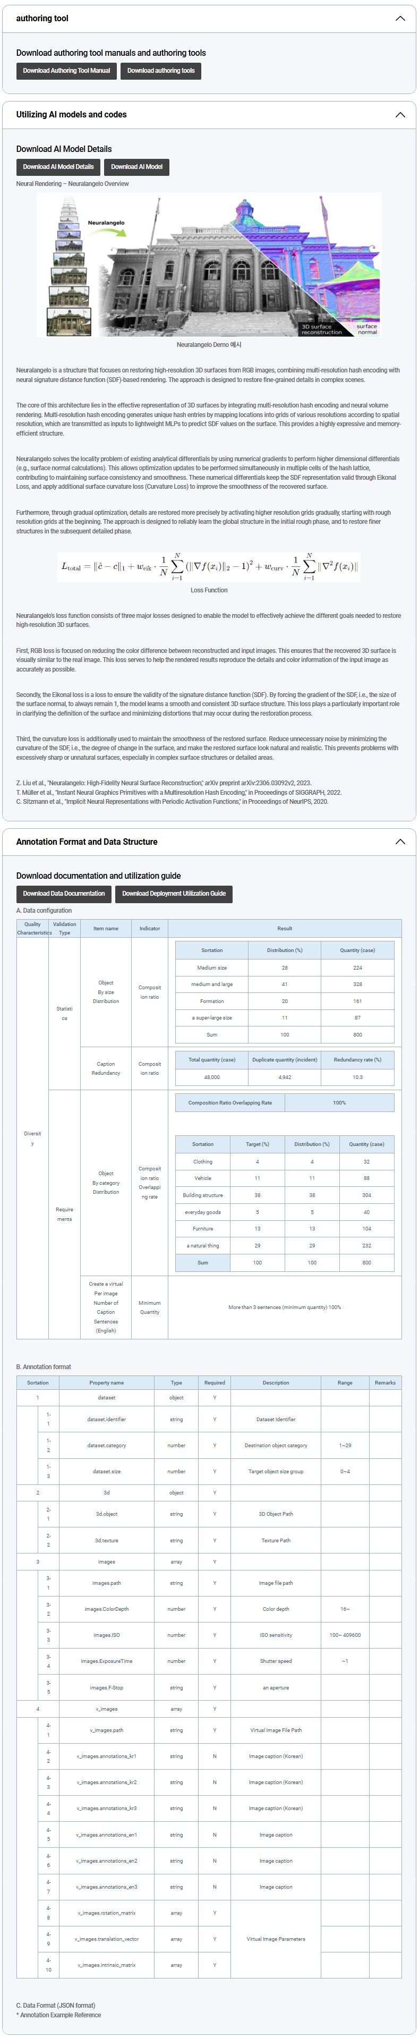
Task: Collapse the authoring tool section chevron
Action: click(x=399, y=18)
